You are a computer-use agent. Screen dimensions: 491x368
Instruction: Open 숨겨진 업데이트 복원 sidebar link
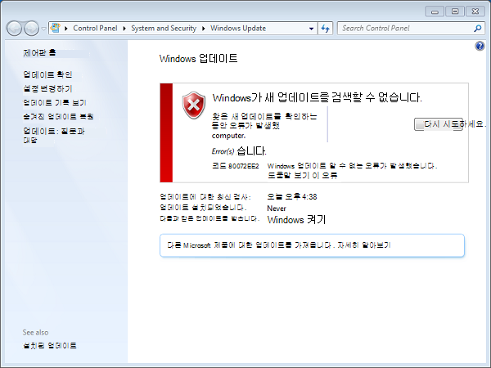(58, 116)
